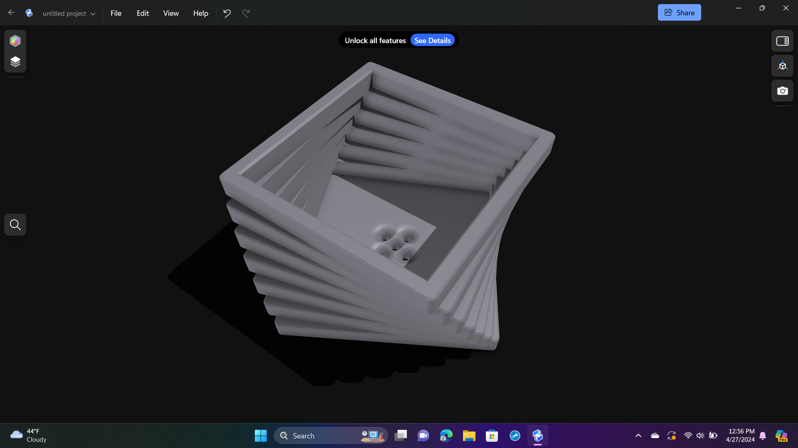Open the chat app in the taskbar
798x448 pixels.
(x=423, y=436)
